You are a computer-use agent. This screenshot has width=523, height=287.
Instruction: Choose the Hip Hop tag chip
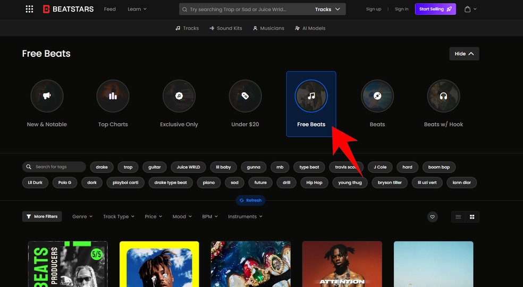(x=314, y=182)
